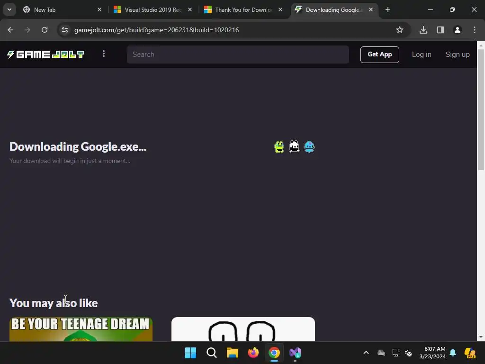The height and width of the screenshot is (364, 485).
Task: Switch to the New Tab tab
Action: (x=62, y=9)
